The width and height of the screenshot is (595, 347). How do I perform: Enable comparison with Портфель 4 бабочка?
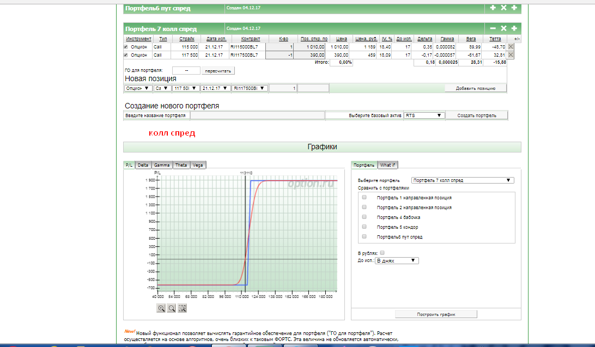365,217
